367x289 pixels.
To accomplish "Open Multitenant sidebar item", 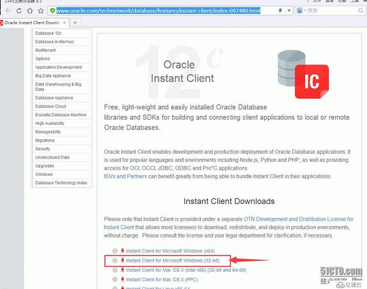I will [x=62, y=50].
